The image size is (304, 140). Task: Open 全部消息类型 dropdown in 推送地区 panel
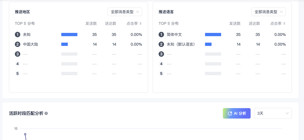click(x=125, y=12)
